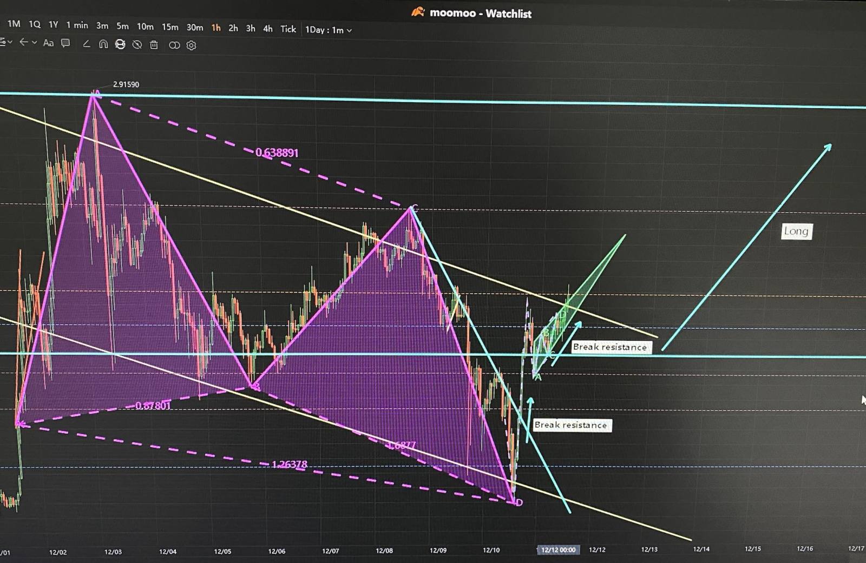Switch to the 3m interval
The image size is (866, 563).
(x=102, y=25)
